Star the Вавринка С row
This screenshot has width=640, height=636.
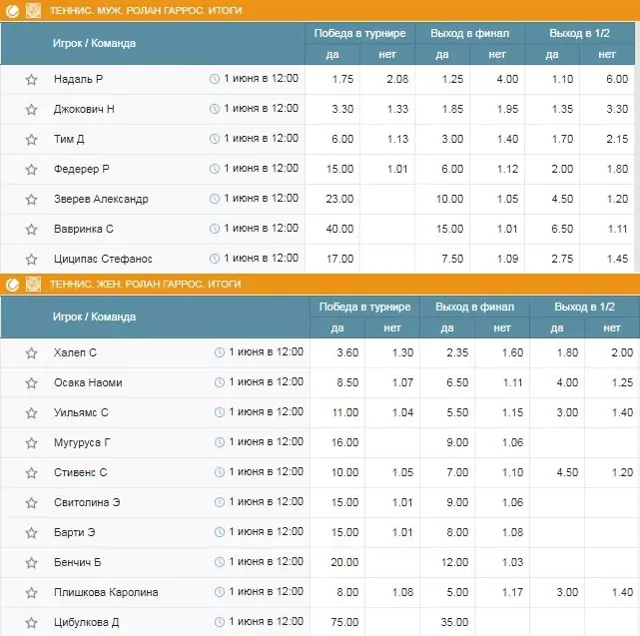(x=31, y=229)
